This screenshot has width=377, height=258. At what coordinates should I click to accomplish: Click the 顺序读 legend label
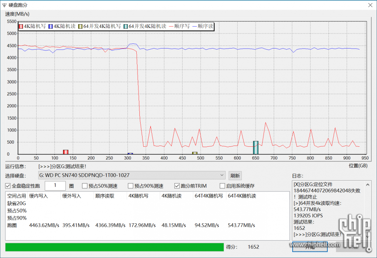[x=205, y=26]
